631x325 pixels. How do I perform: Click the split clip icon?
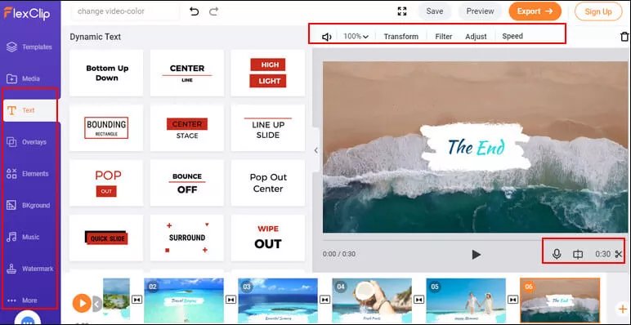pyautogui.click(x=578, y=254)
